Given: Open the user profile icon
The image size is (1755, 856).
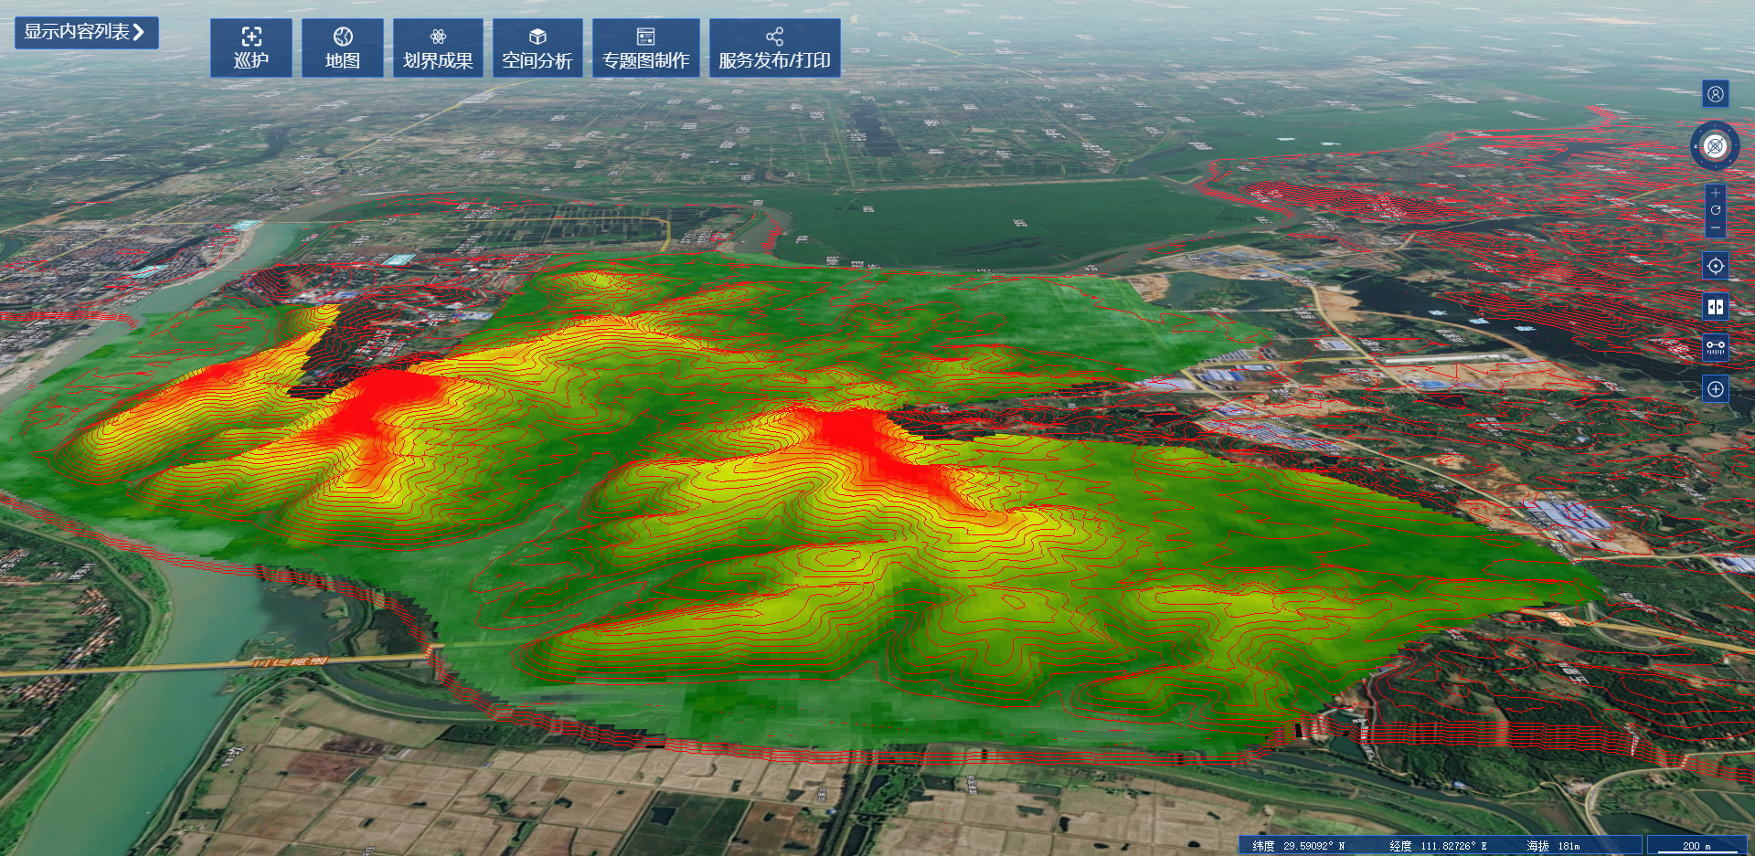Looking at the screenshot, I should click(x=1715, y=94).
